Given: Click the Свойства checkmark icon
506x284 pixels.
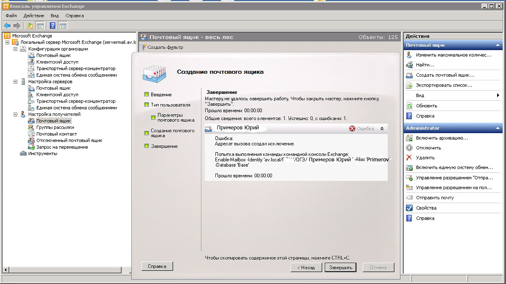Looking at the screenshot, I should click(409, 208).
